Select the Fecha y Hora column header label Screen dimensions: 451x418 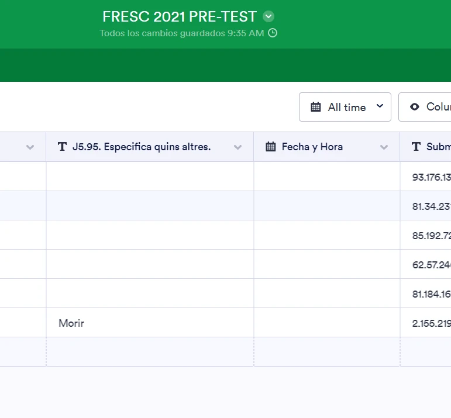pyautogui.click(x=312, y=147)
